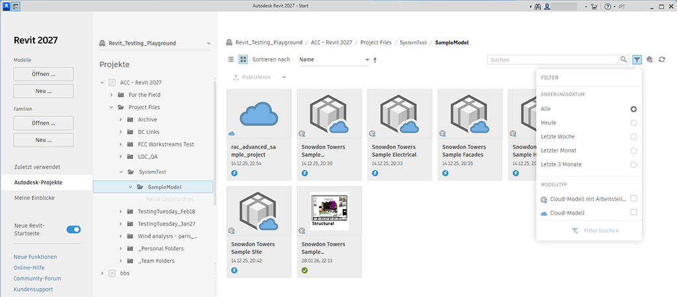Reverse sort order with arrow icon
Image resolution: width=677 pixels, height=297 pixels.
point(375,60)
